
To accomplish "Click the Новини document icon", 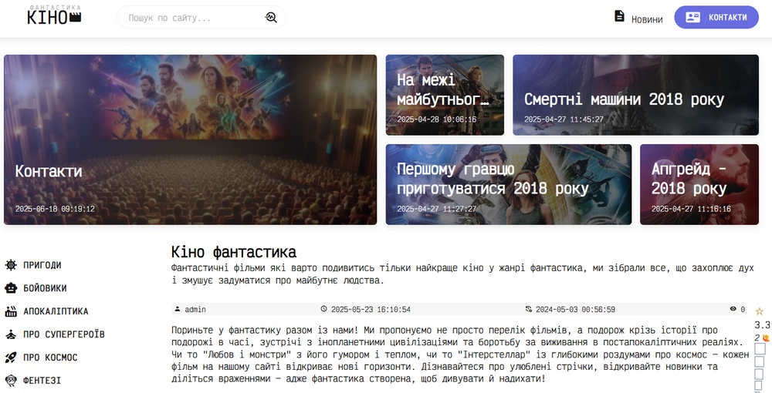I will [x=619, y=16].
